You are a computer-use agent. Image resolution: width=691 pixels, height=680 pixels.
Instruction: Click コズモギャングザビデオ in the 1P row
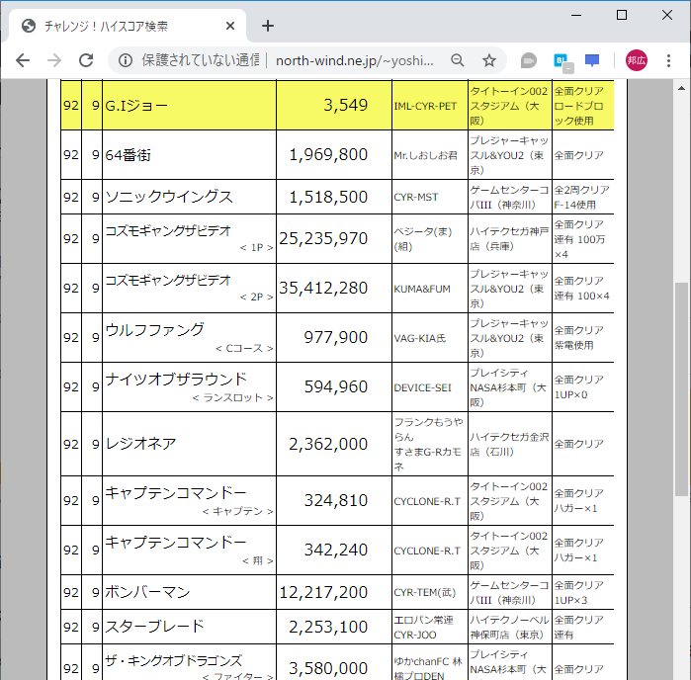pyautogui.click(x=168, y=230)
